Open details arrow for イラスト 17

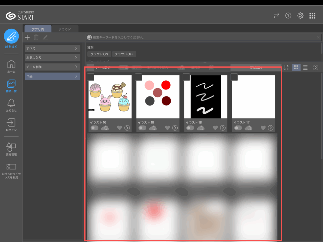pyautogui.click(x=271, y=128)
